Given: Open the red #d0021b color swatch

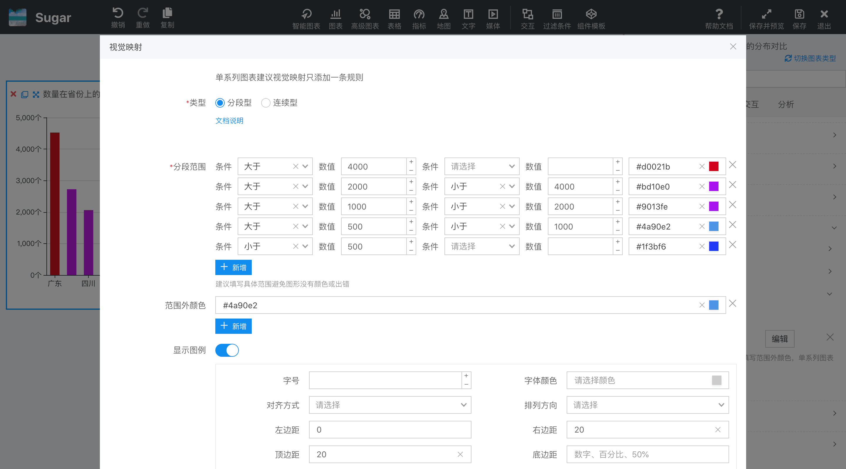Looking at the screenshot, I should point(714,167).
